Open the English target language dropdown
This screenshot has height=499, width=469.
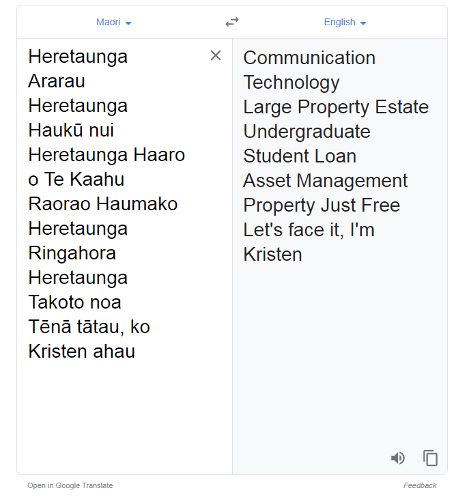click(x=345, y=22)
